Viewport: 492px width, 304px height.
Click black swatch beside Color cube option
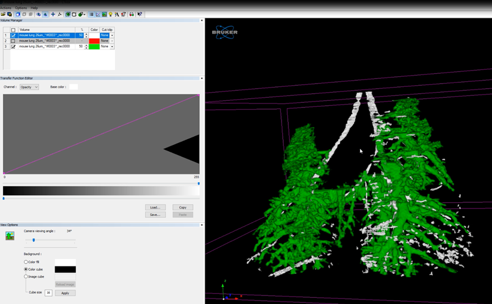point(65,269)
